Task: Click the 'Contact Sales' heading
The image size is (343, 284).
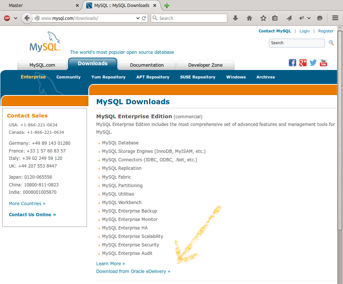Action: pyautogui.click(x=27, y=116)
